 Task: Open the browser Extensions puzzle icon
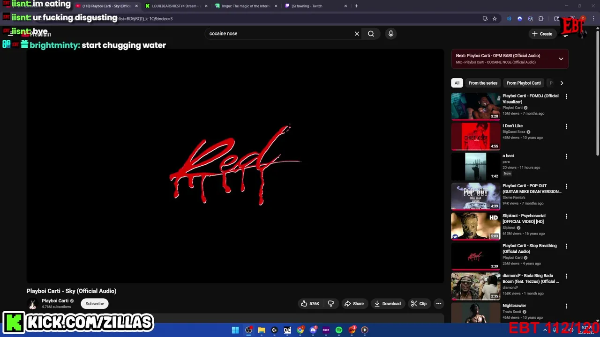pos(541,19)
